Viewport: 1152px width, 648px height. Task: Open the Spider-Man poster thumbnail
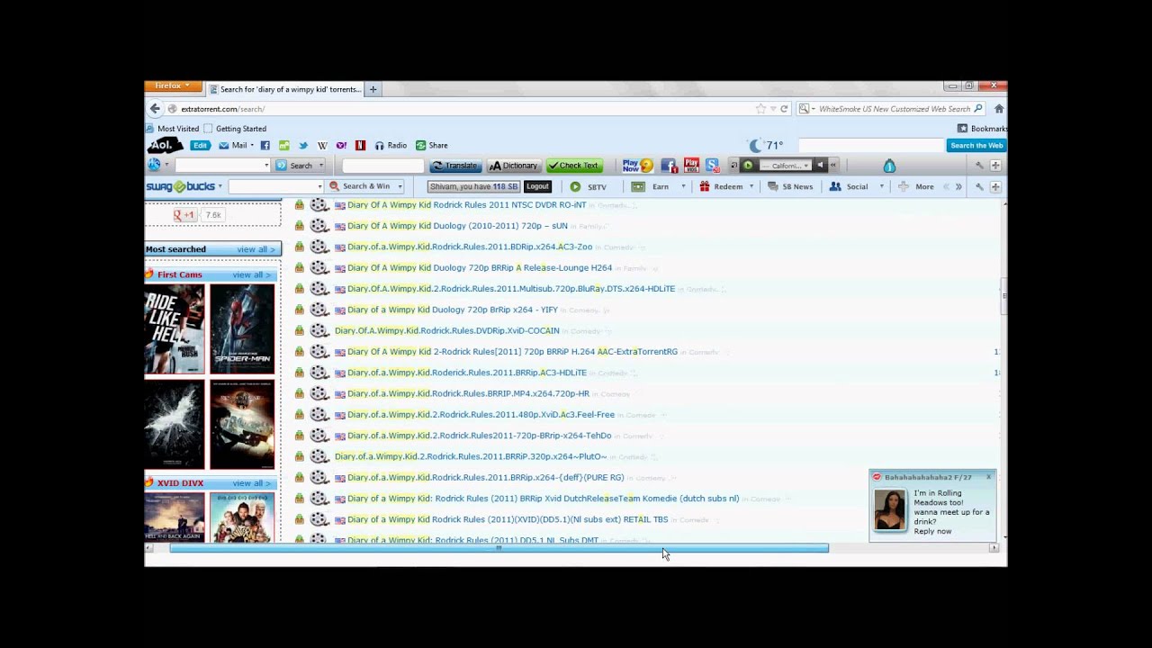click(242, 329)
